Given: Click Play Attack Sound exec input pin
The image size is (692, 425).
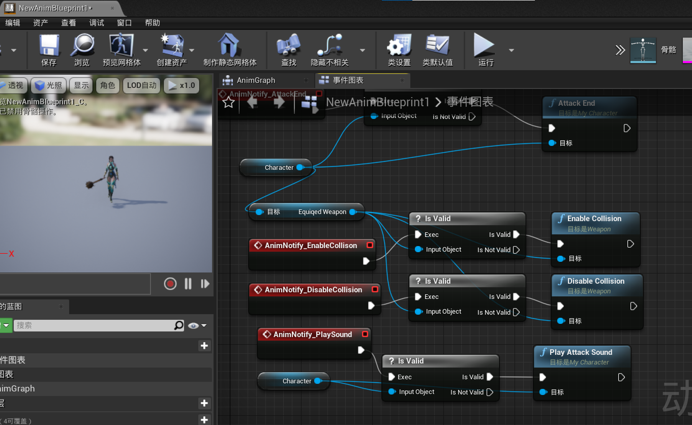Looking at the screenshot, I should [x=543, y=377].
